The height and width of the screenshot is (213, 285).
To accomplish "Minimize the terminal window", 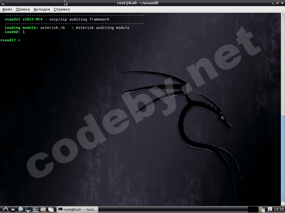I will (x=273, y=3).
